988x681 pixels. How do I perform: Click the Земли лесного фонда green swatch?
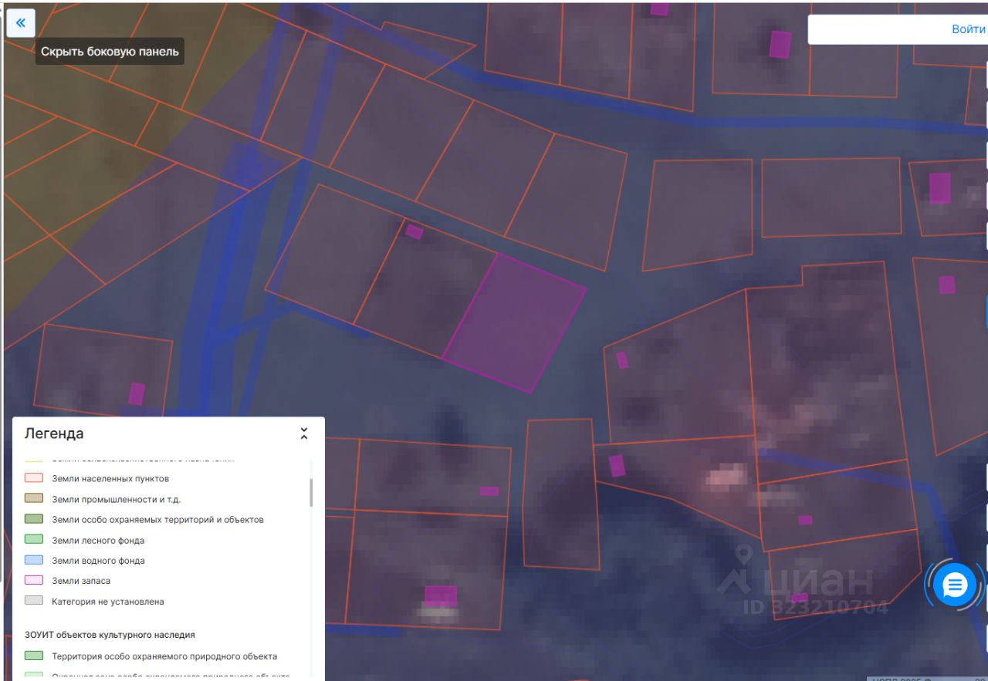[34, 540]
